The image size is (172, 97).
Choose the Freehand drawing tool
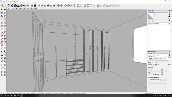click(x=5, y=20)
